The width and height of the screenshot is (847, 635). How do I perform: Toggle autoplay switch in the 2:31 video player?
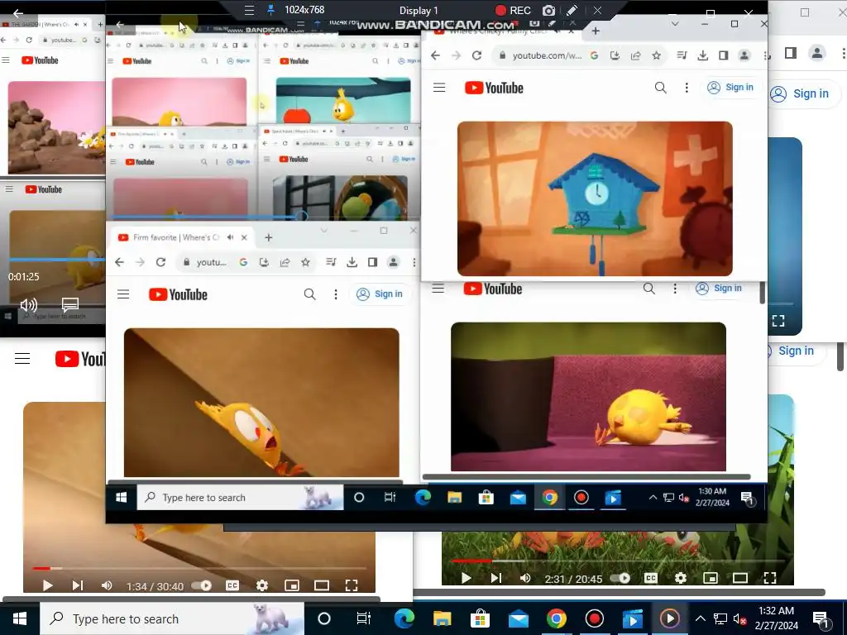[620, 578]
